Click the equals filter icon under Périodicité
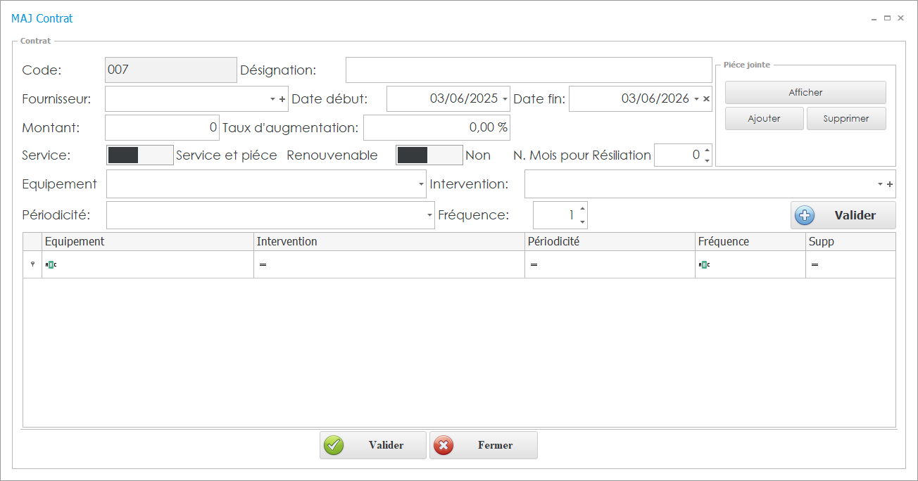918x481 pixels. pyautogui.click(x=533, y=264)
